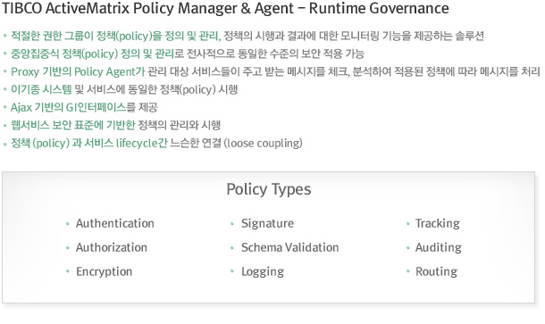
Task: Click the Policy Types heading
Action: 269,189
